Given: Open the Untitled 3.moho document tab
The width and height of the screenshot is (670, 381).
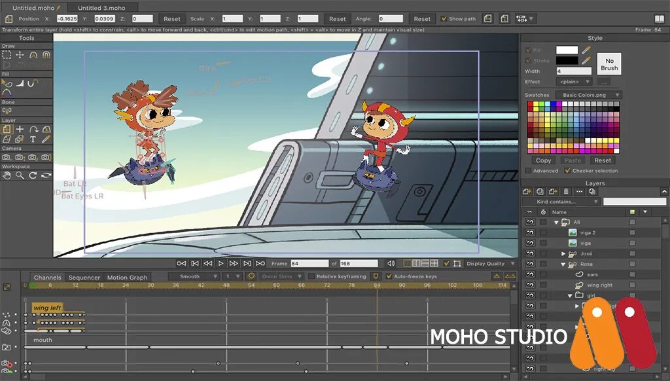Looking at the screenshot, I should [101, 8].
